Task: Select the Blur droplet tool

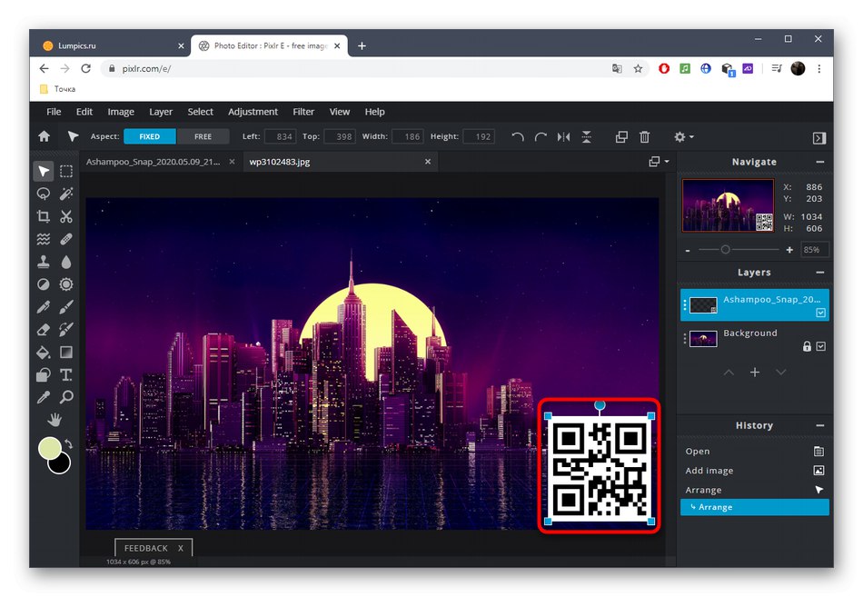Action: pos(66,262)
